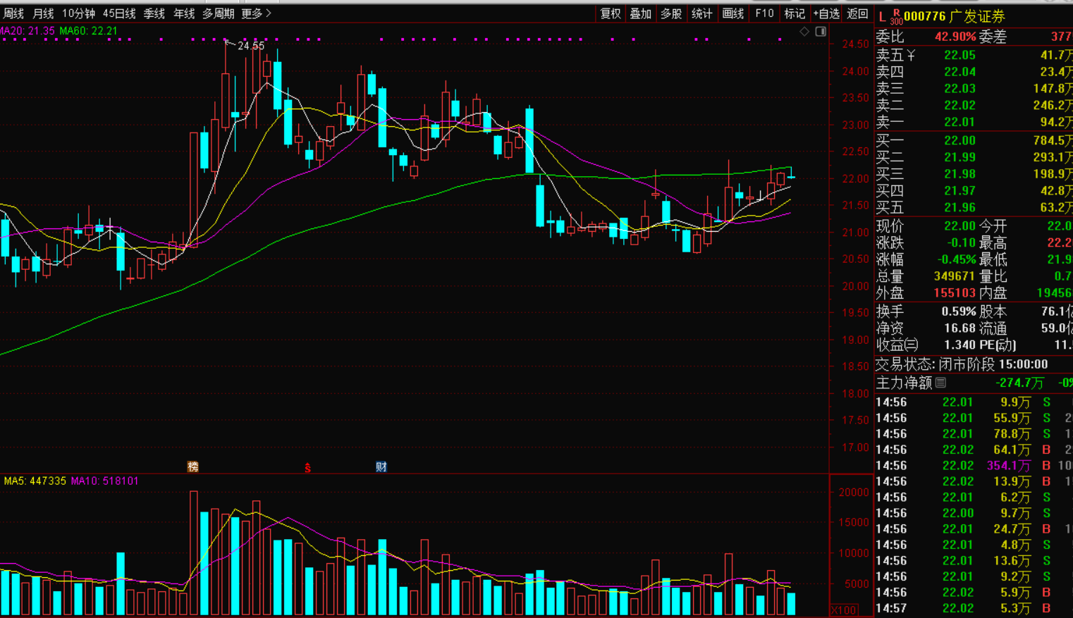Click the 复权 adjustment button
1073x618 pixels.
[x=611, y=13]
